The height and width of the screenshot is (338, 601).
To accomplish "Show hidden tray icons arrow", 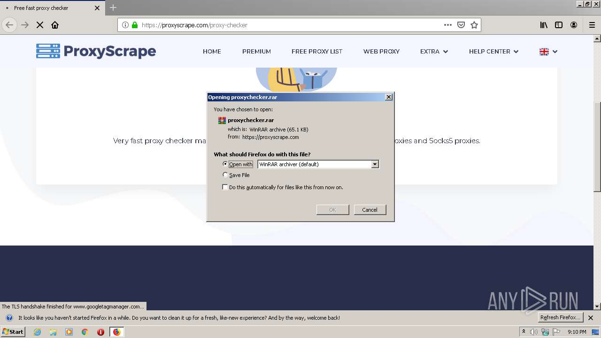I will point(524,332).
